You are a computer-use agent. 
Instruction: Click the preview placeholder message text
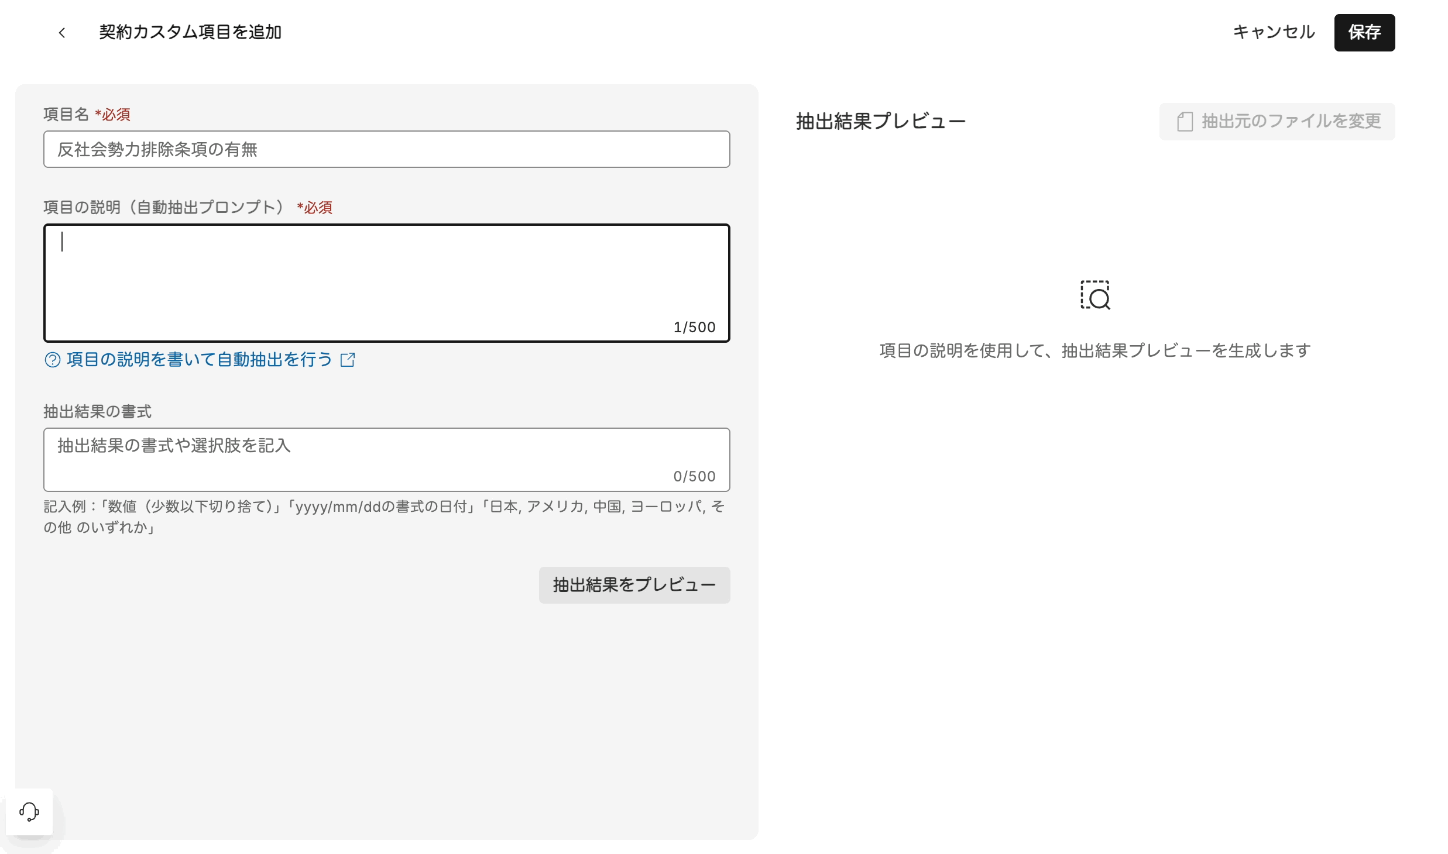(1094, 350)
